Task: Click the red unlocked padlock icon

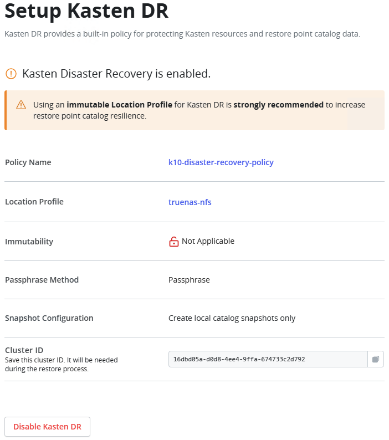Action: click(174, 241)
